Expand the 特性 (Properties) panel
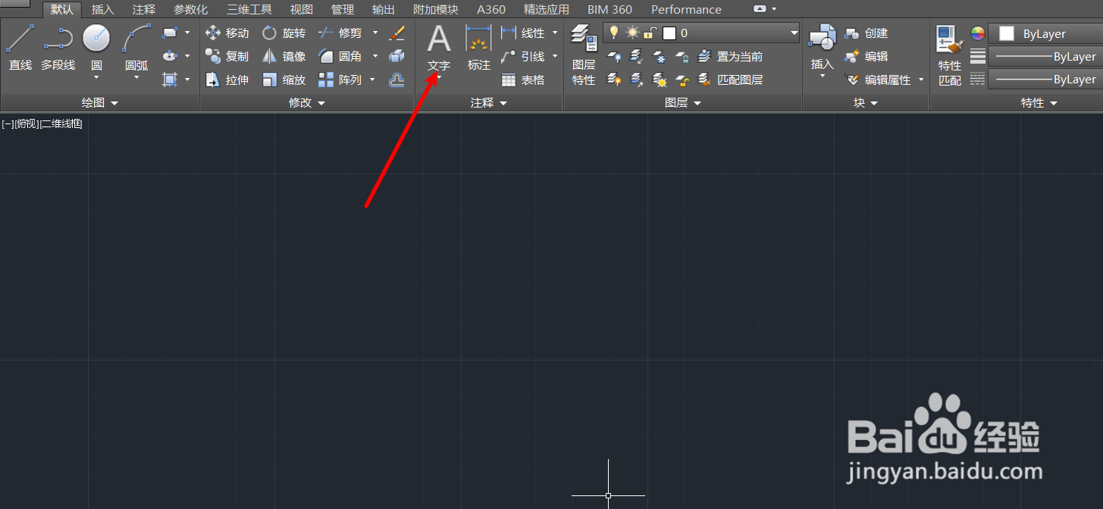Image resolution: width=1103 pixels, height=509 pixels. 1039,102
